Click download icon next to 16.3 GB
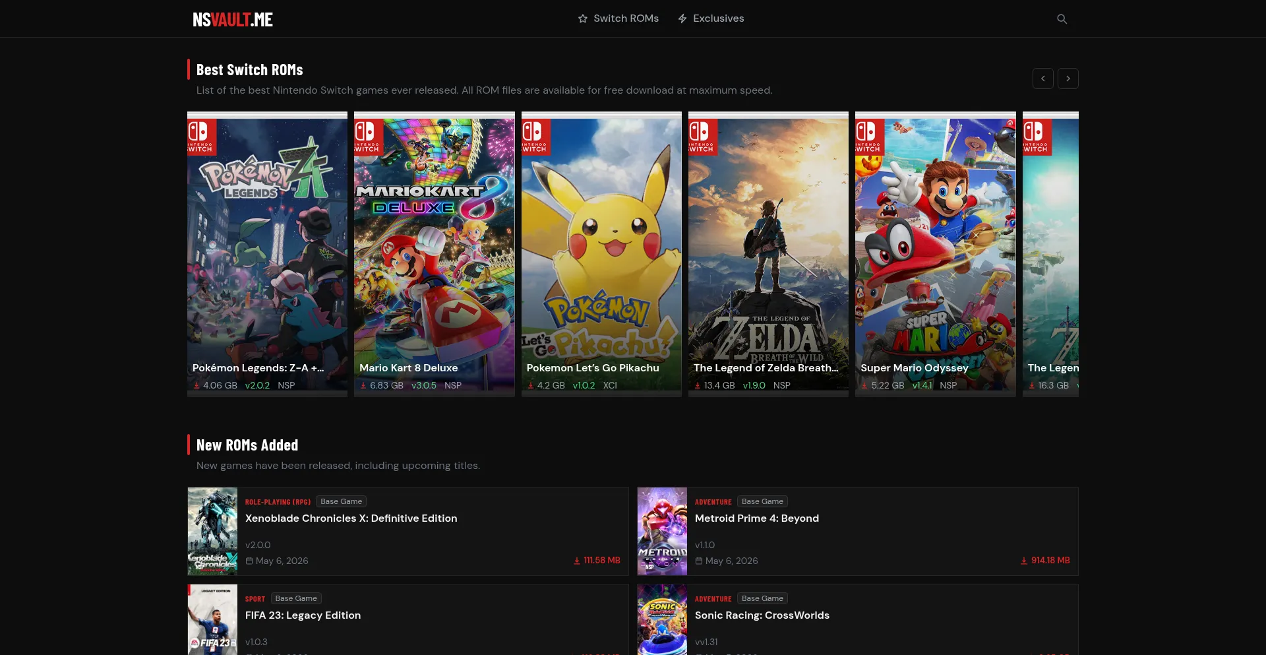1266x655 pixels. [1032, 385]
